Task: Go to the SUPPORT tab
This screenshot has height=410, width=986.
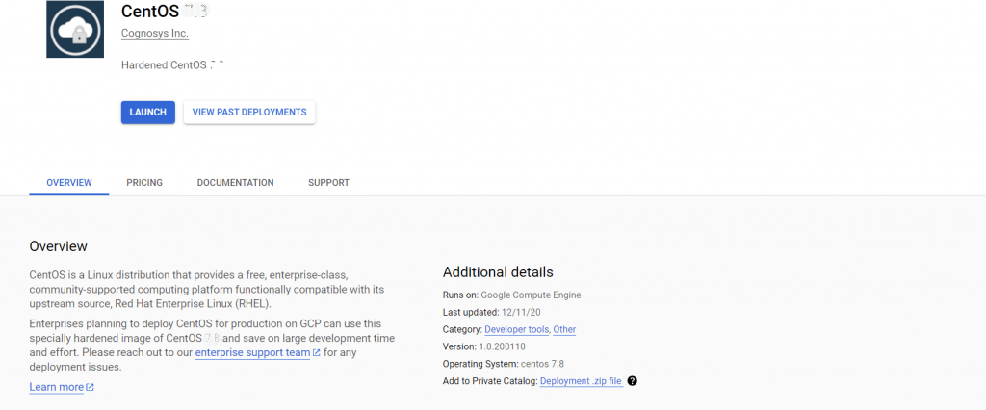Action: tap(328, 183)
